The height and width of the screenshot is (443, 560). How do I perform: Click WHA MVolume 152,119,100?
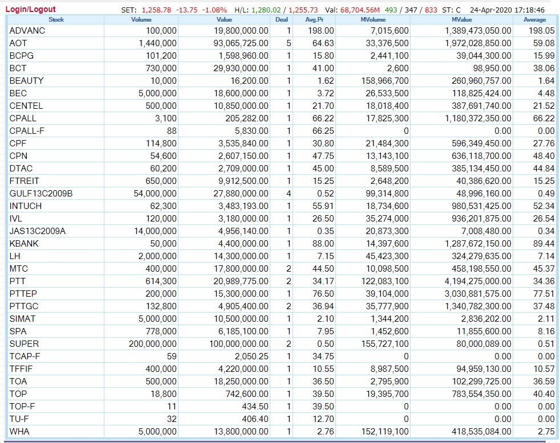(x=385, y=431)
